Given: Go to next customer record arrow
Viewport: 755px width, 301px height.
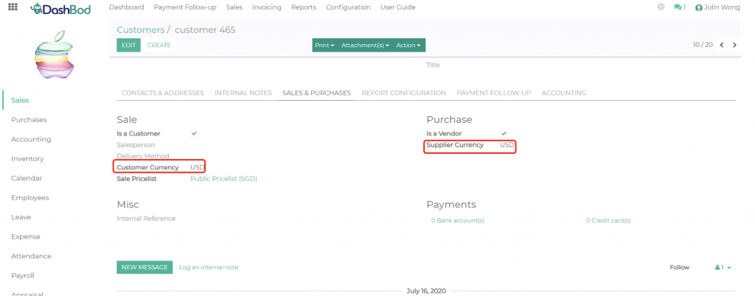Looking at the screenshot, I should point(734,45).
